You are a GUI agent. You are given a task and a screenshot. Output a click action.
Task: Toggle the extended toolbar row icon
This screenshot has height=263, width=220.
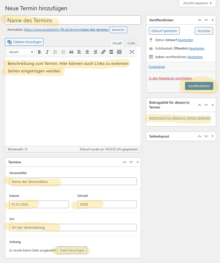119,52
